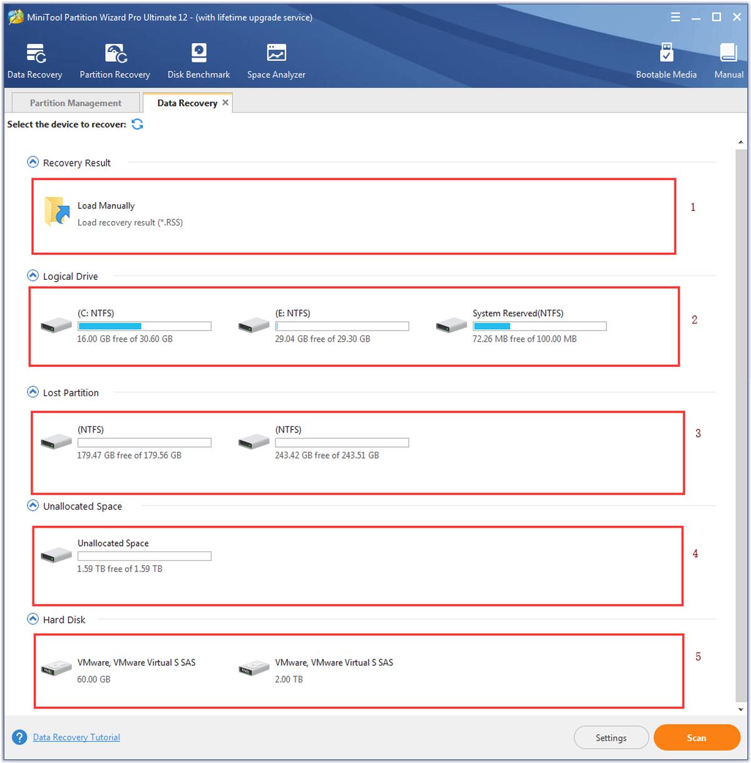Select the Data Recovery tab

(187, 103)
